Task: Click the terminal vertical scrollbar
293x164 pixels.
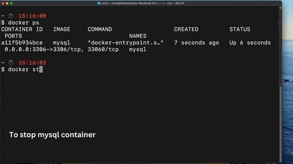Action: (280, 124)
